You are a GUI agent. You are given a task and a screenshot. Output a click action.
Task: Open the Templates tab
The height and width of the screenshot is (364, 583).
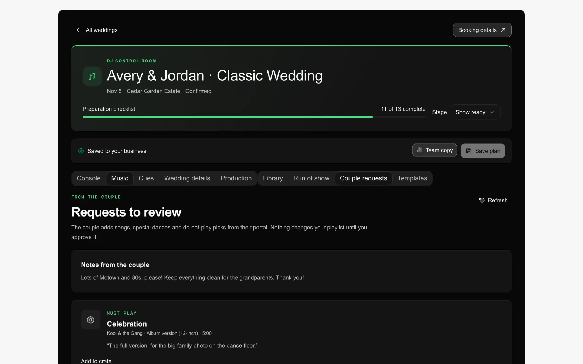coord(412,178)
